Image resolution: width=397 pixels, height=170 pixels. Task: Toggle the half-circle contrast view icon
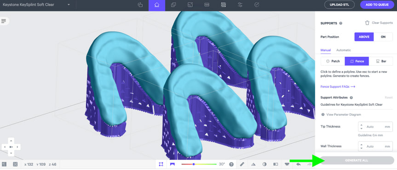265,164
